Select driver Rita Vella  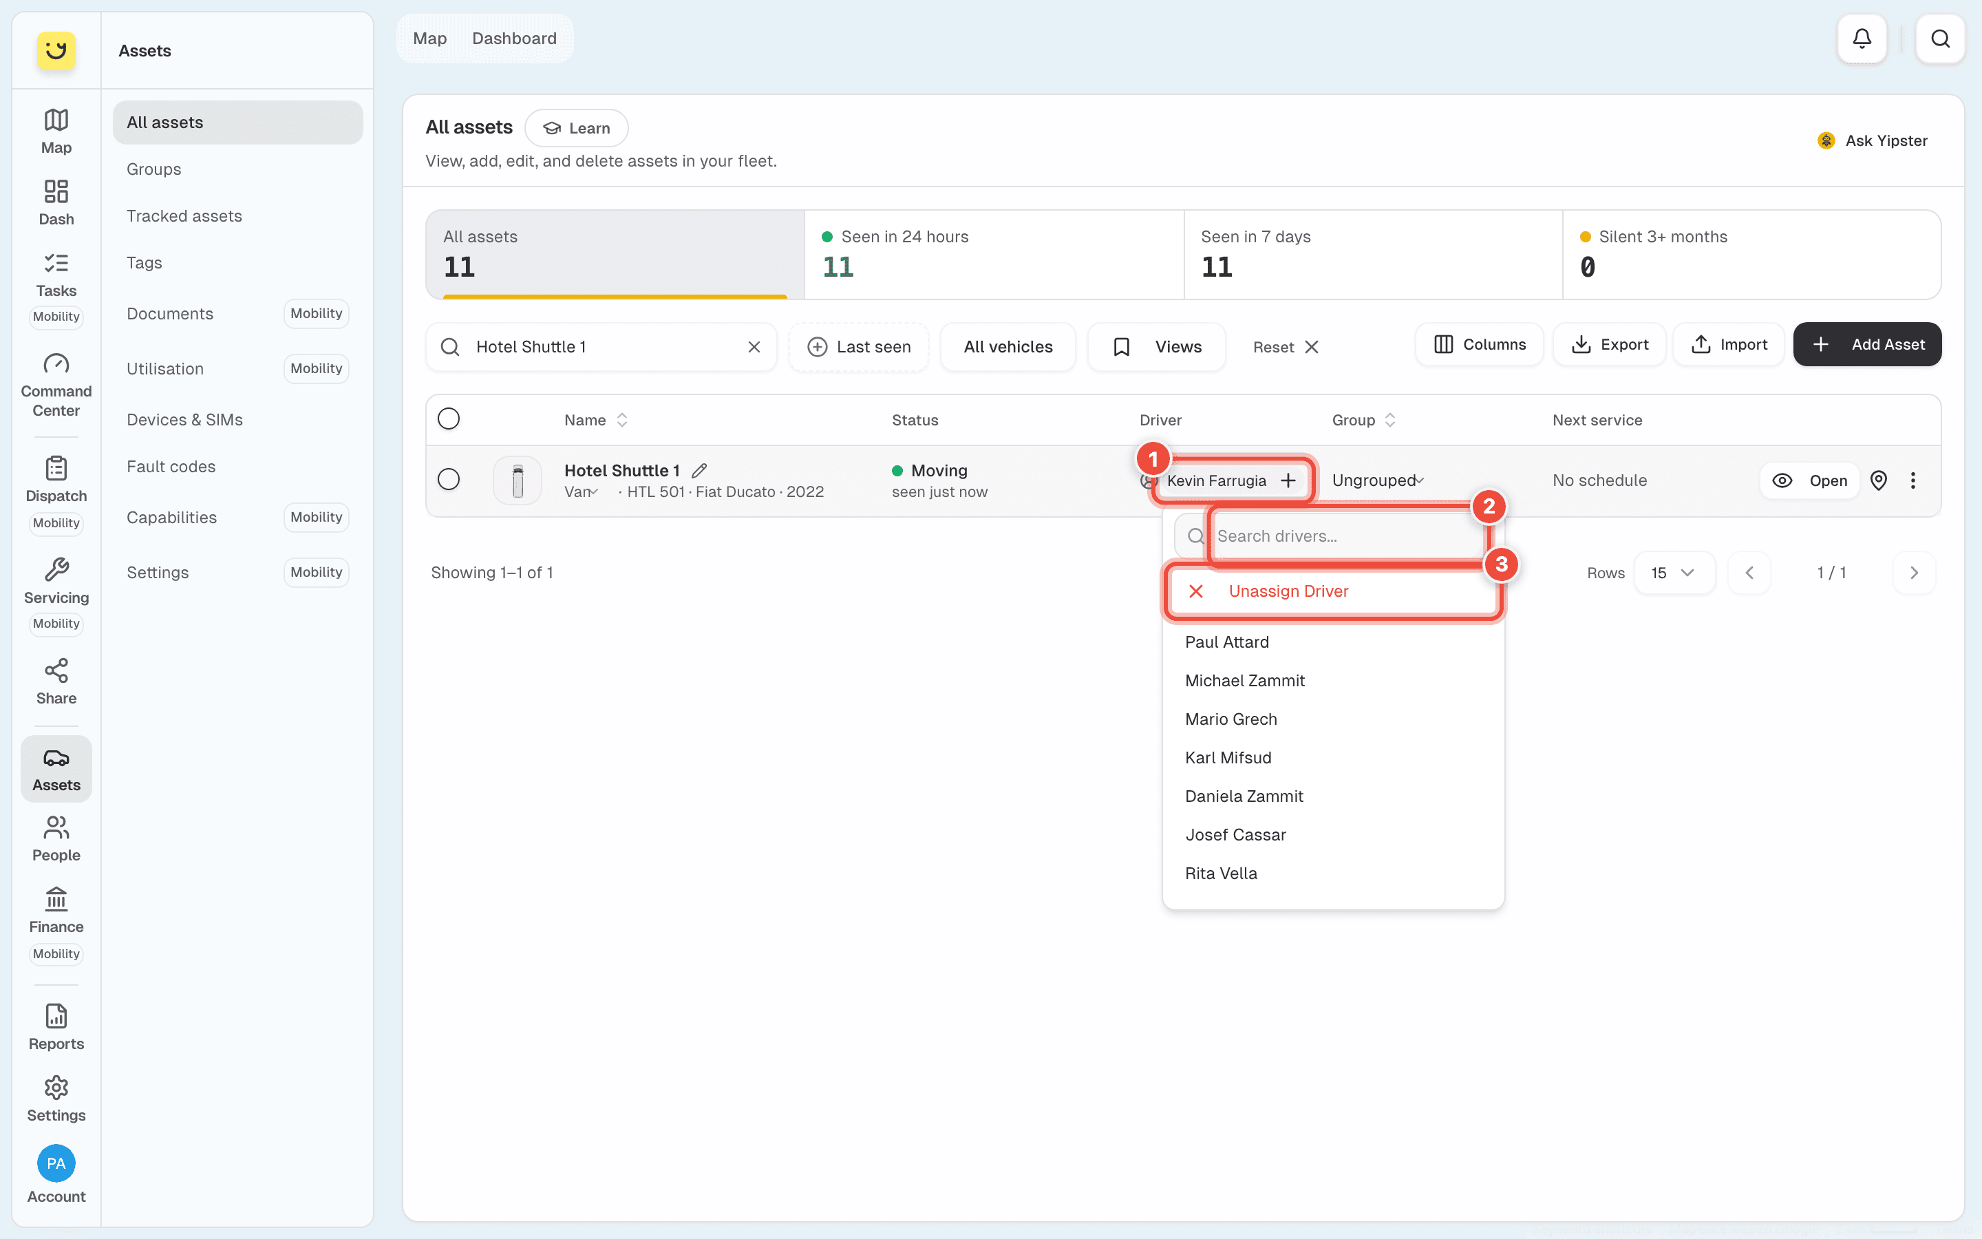pos(1332,873)
